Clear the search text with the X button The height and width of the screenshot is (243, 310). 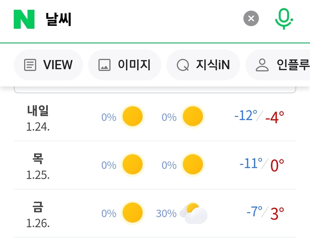pyautogui.click(x=251, y=18)
